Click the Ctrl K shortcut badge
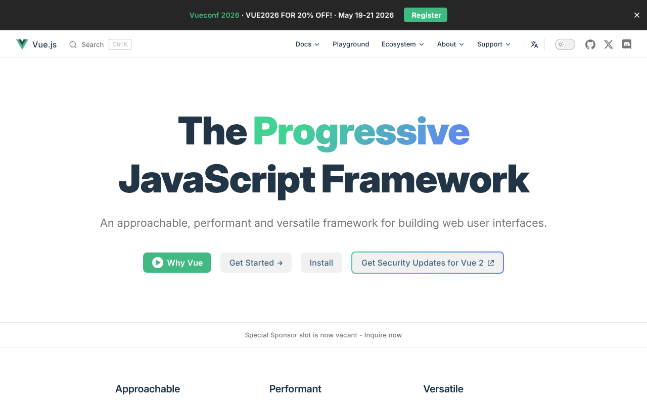Screen dimensions: 647x404 tap(120, 44)
